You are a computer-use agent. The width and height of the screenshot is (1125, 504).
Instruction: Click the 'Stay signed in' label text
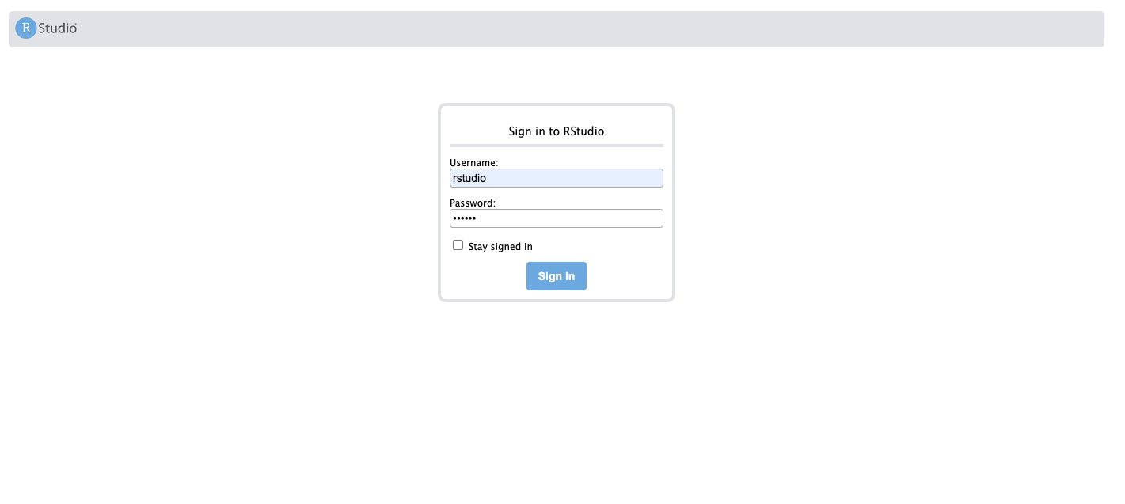[x=500, y=247]
